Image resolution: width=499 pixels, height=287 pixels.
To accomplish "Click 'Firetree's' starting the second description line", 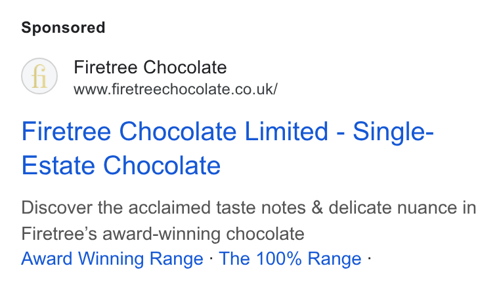I will (x=59, y=234).
